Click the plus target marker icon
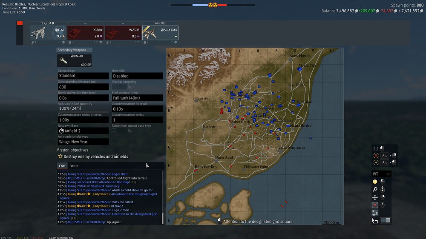 (376, 162)
